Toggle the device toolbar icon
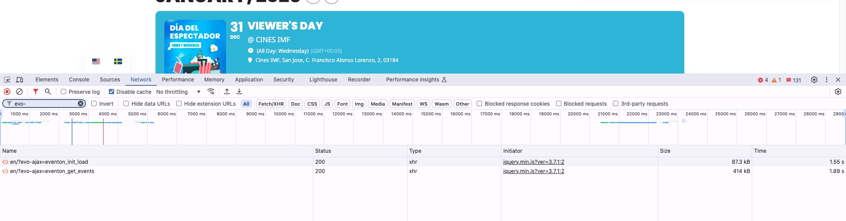846x221 pixels. pyautogui.click(x=19, y=80)
